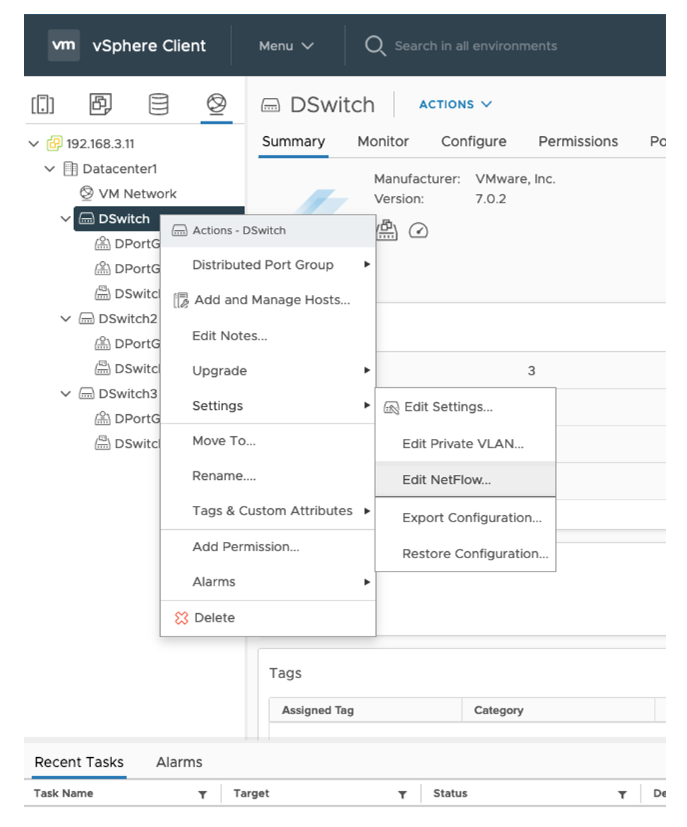Open Networking inventory view icon

point(216,104)
